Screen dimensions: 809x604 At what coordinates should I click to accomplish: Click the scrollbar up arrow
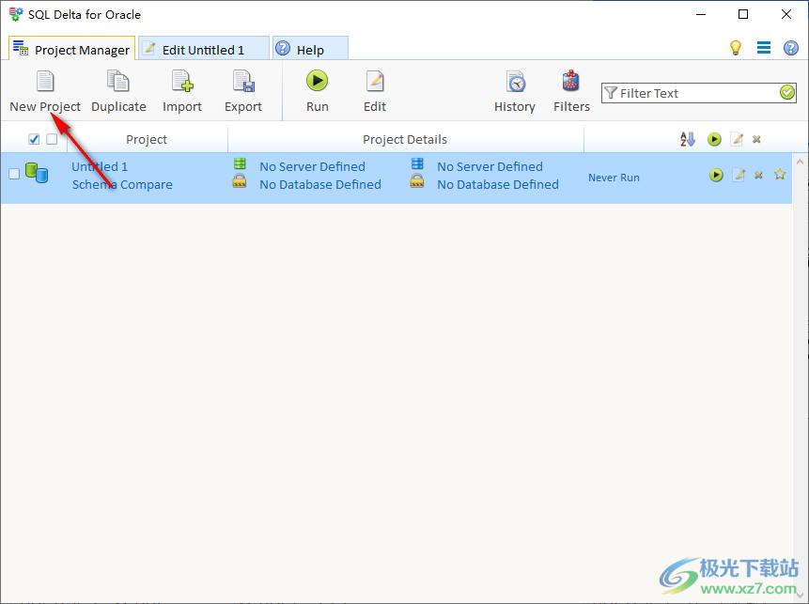tap(801, 162)
